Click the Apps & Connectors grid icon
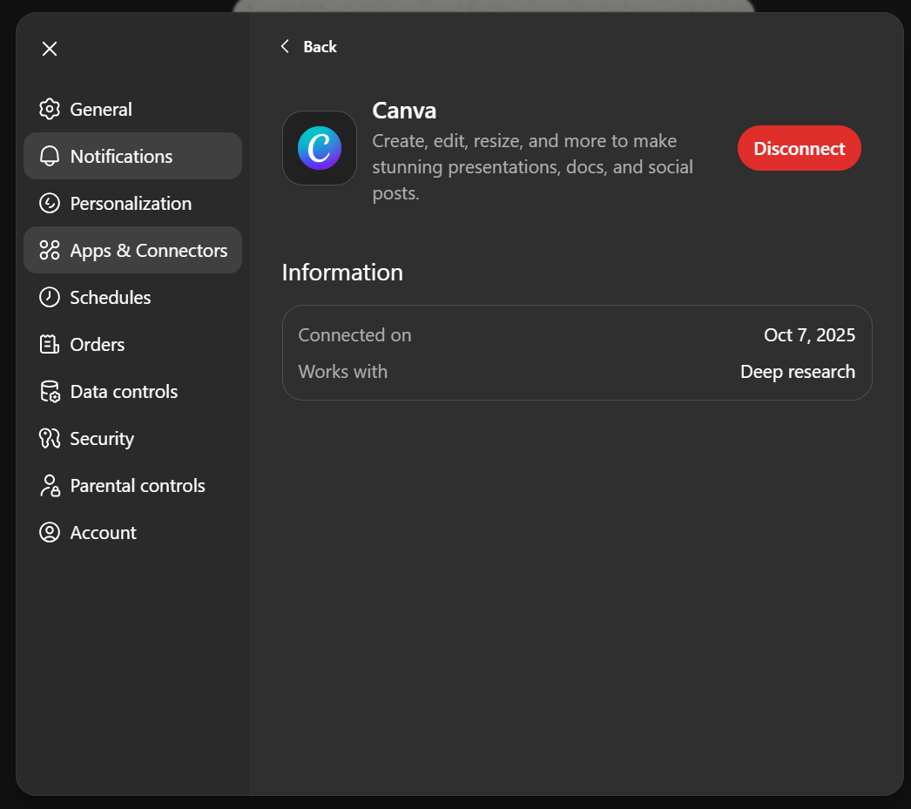This screenshot has width=911, height=809. (x=50, y=250)
